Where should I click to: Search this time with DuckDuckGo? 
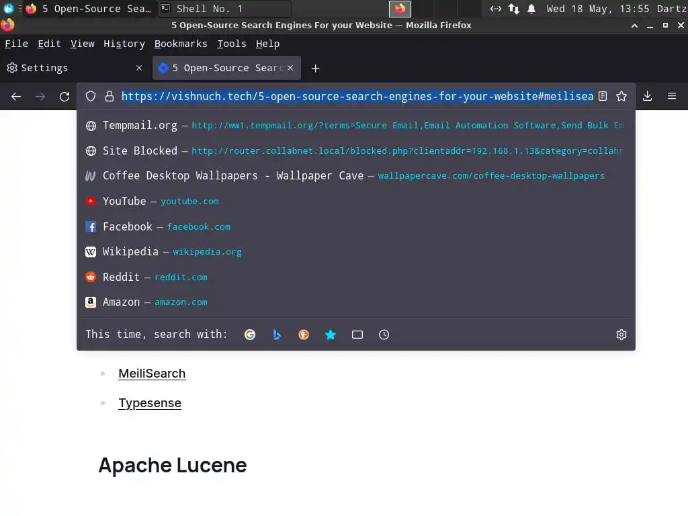click(304, 335)
